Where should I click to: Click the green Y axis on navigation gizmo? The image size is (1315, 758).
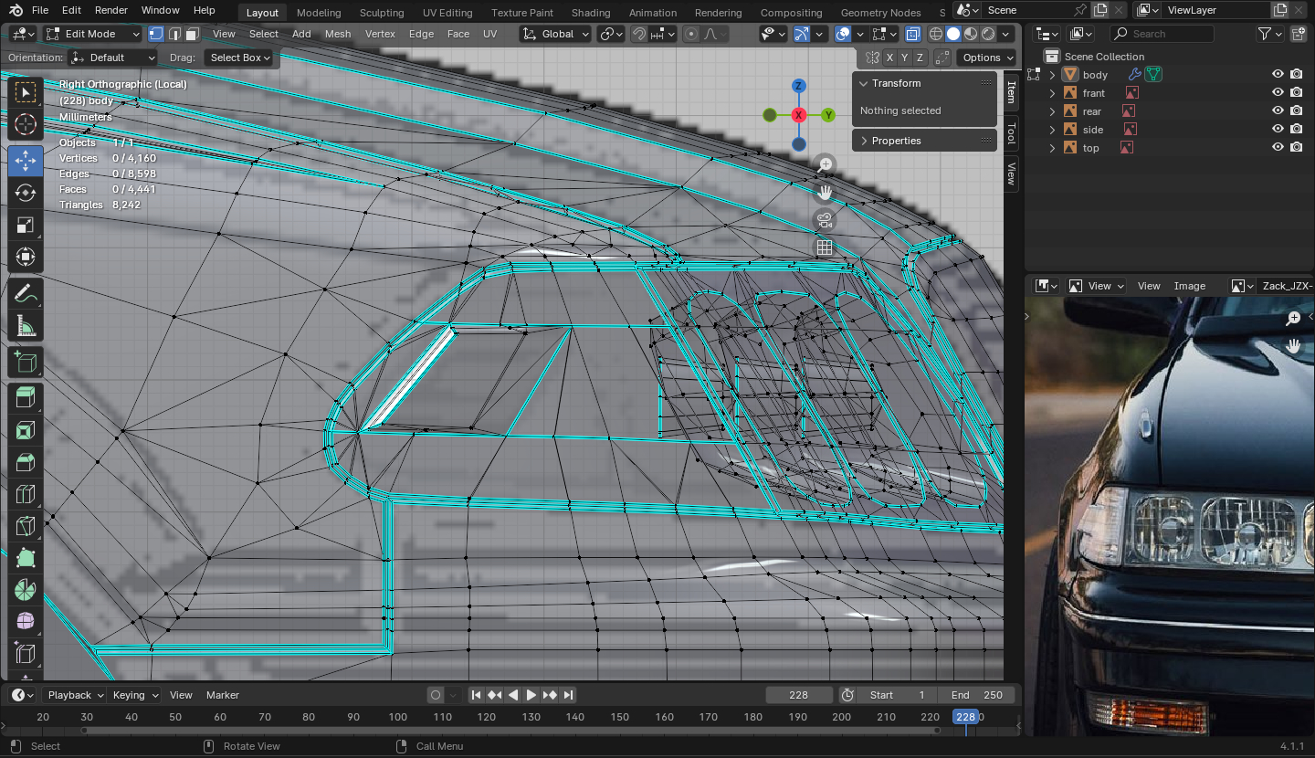(828, 115)
